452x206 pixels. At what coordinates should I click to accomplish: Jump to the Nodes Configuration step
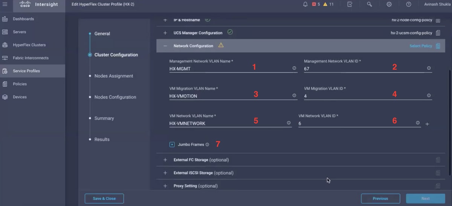pos(115,97)
